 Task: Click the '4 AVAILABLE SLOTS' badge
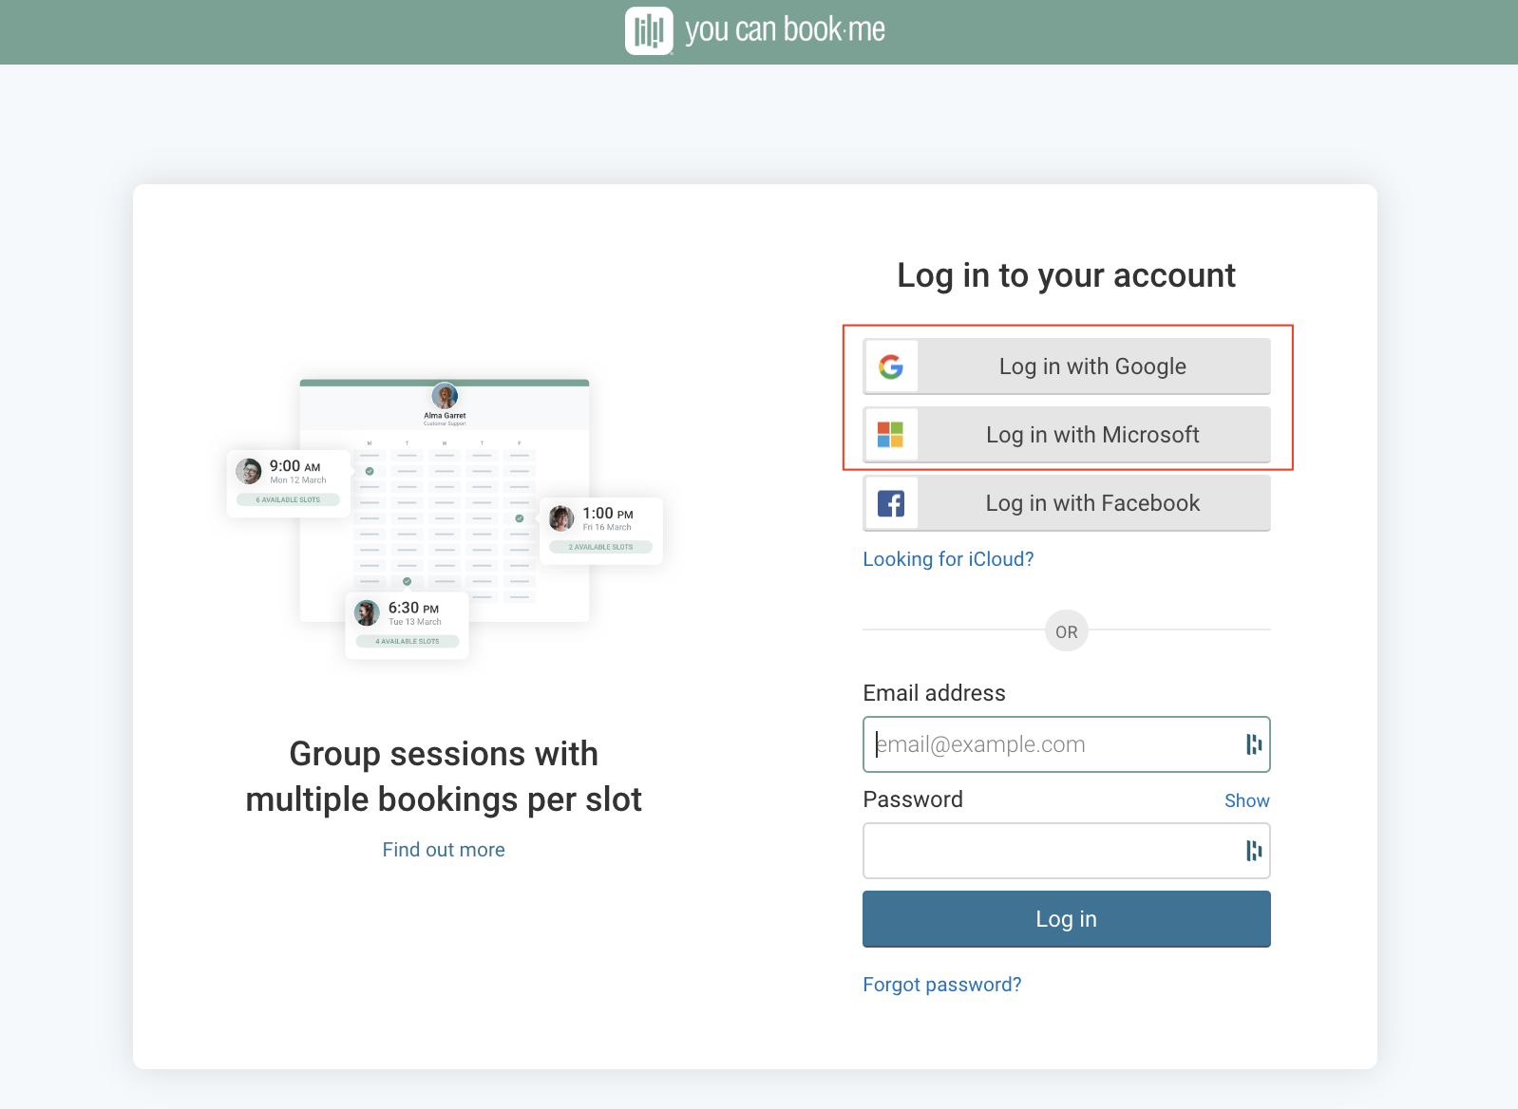tap(408, 641)
